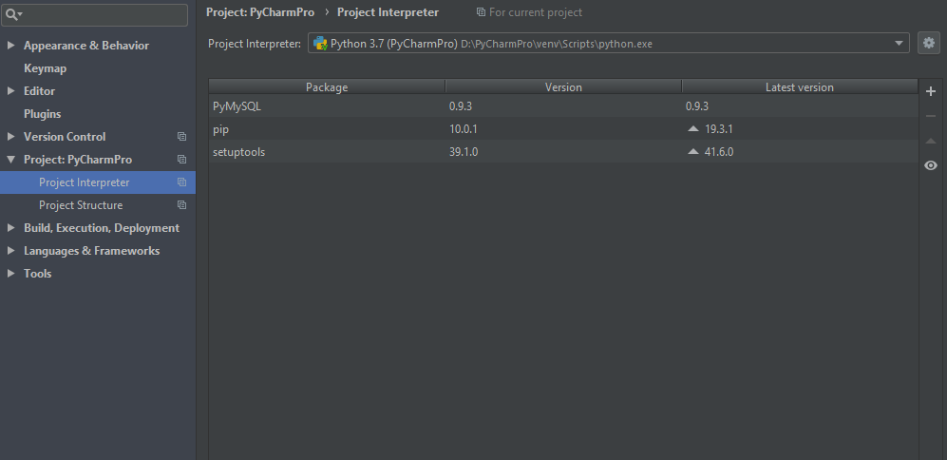Expand the Editor section arrow
Image resolution: width=947 pixels, height=460 pixels.
[10, 91]
